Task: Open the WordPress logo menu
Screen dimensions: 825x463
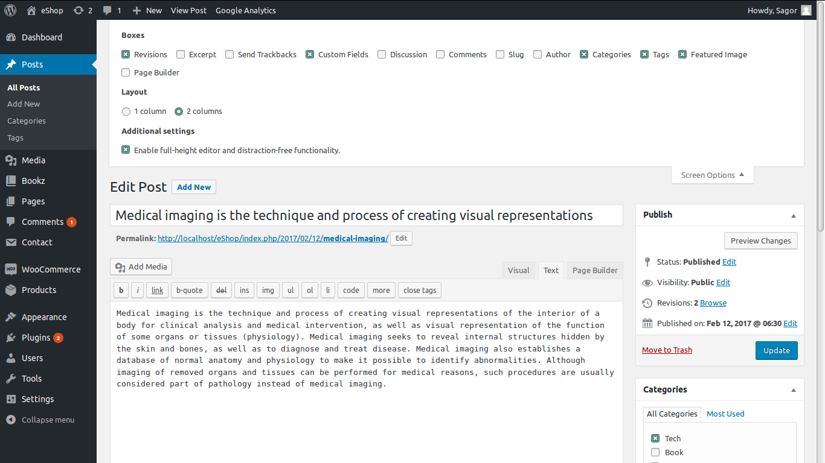Action: (x=10, y=10)
